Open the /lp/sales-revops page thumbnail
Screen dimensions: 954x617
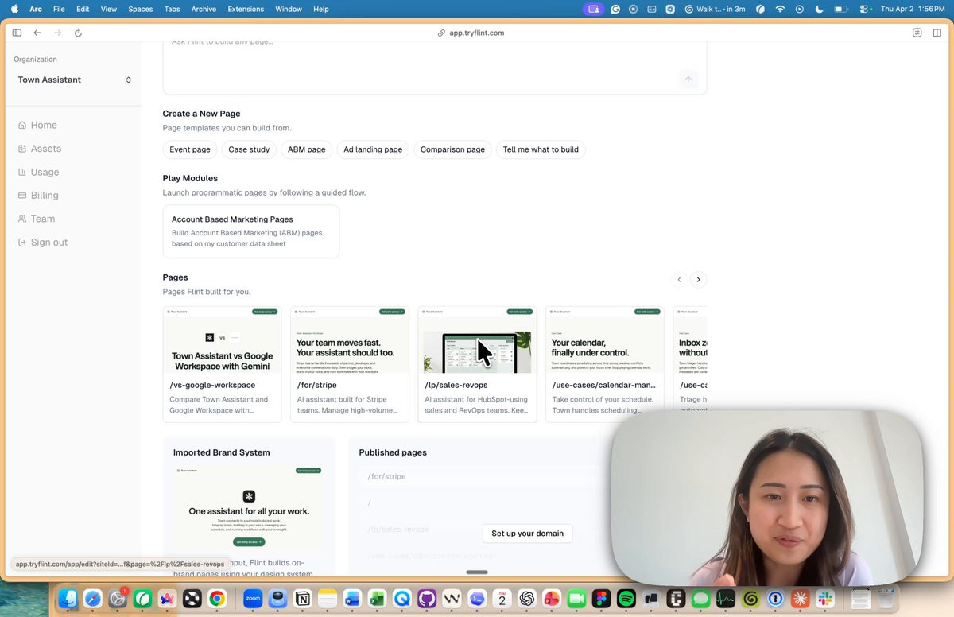pyautogui.click(x=477, y=340)
